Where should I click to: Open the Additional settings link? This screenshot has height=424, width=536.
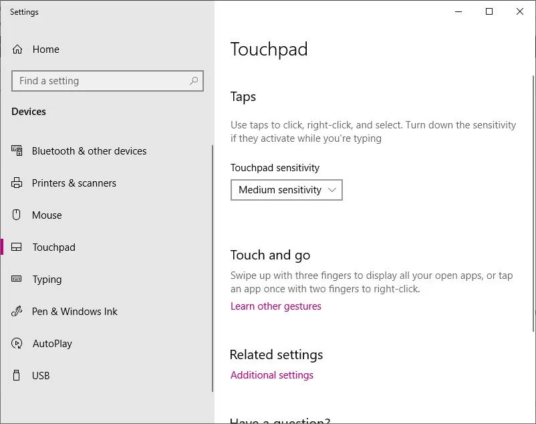point(272,375)
